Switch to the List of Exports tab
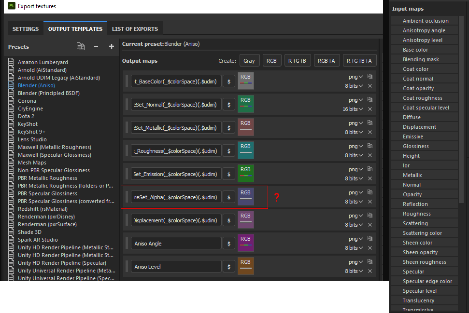This screenshot has width=469, height=313. (x=135, y=29)
